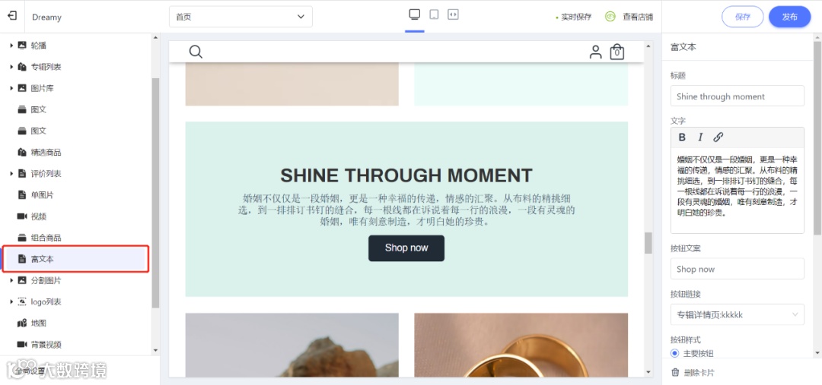Select desktop preview mode icon
This screenshot has width=822, height=385.
[x=415, y=14]
